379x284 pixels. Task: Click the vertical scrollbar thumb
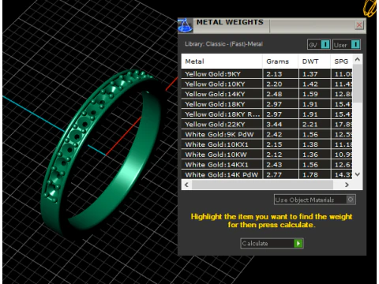click(x=358, y=83)
